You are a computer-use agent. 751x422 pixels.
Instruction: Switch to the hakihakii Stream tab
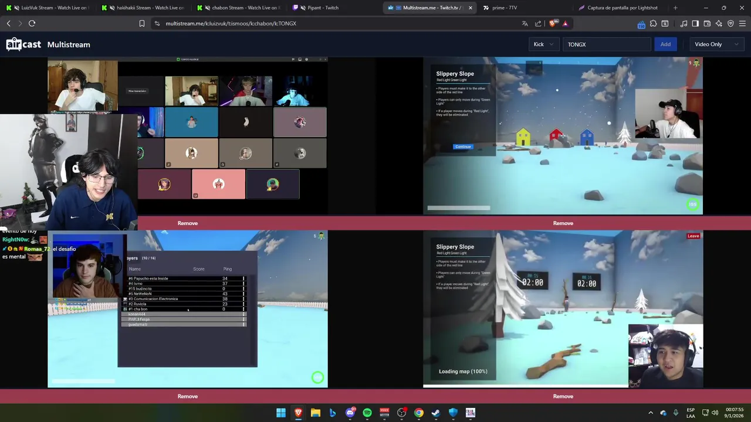coord(144,8)
